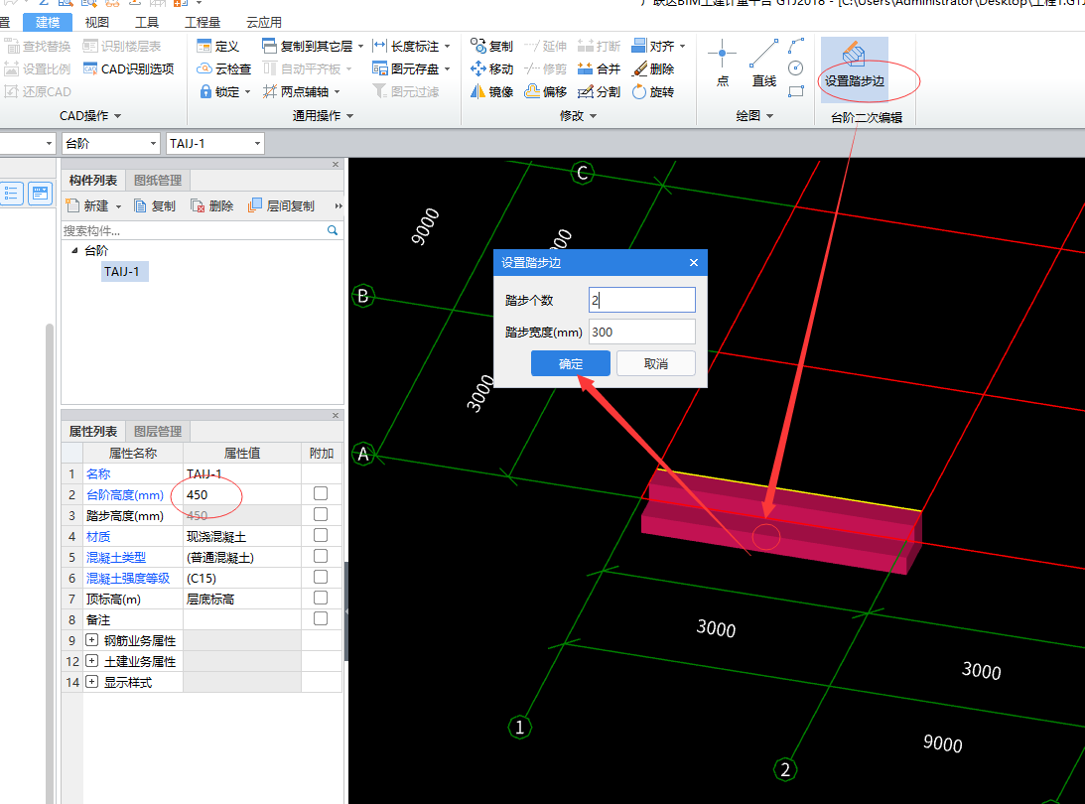Image resolution: width=1085 pixels, height=804 pixels.
Task: Select the 直线 line drawing tool
Action: coord(764,63)
